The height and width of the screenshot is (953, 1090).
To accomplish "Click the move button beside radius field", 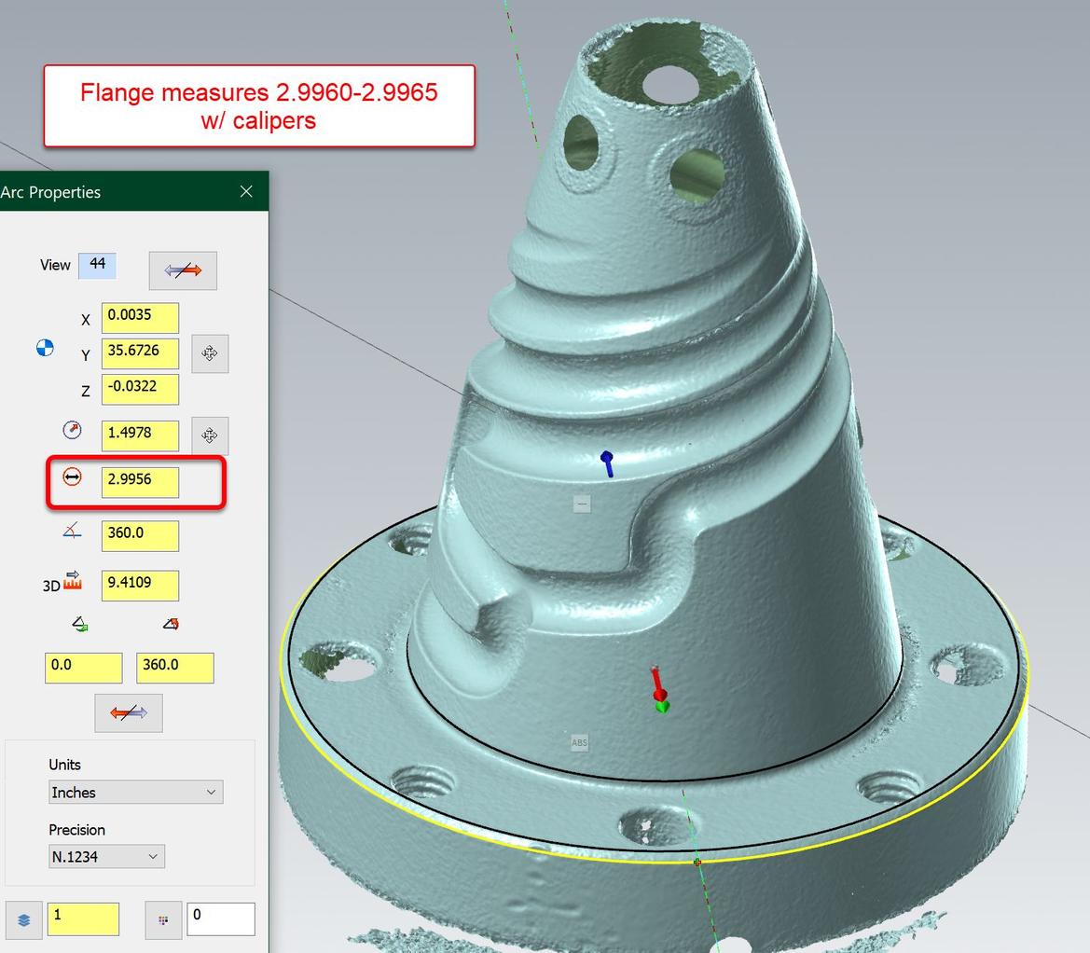I will click(x=210, y=435).
